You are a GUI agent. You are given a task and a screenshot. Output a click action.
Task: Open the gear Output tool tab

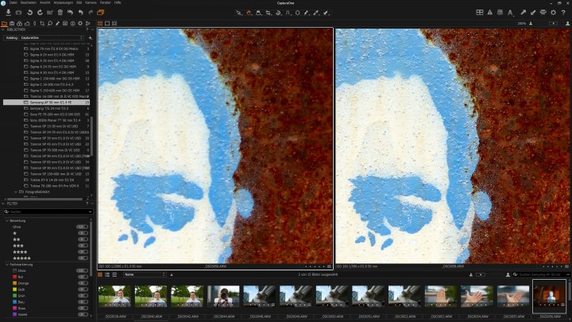coord(80,23)
